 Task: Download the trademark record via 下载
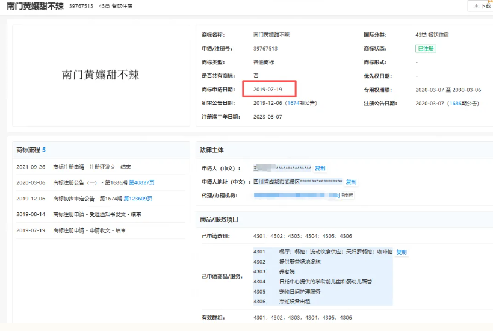pyautogui.click(x=482, y=6)
